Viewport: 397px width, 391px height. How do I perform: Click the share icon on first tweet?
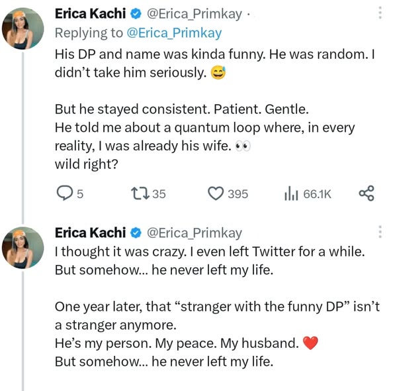366,194
